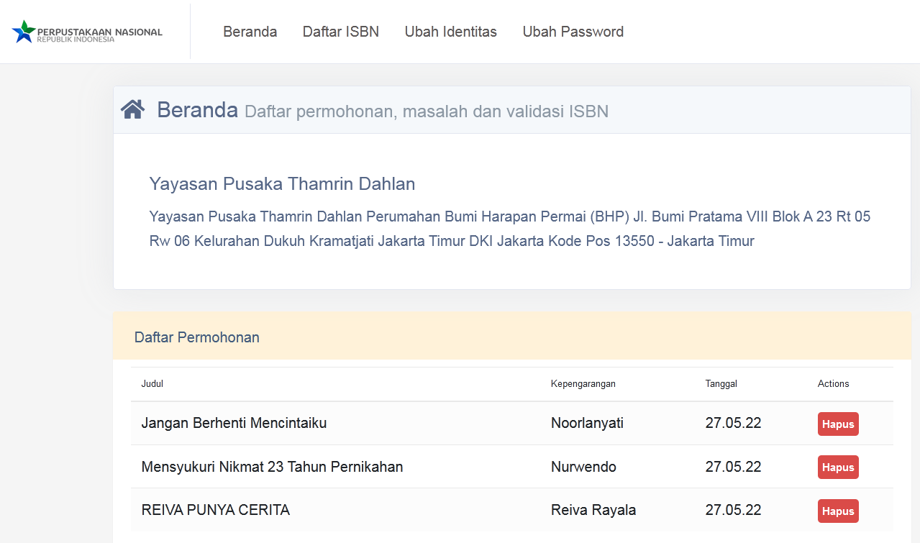This screenshot has height=543, width=920.
Task: Click author name Noorlanyati
Action: click(x=587, y=424)
